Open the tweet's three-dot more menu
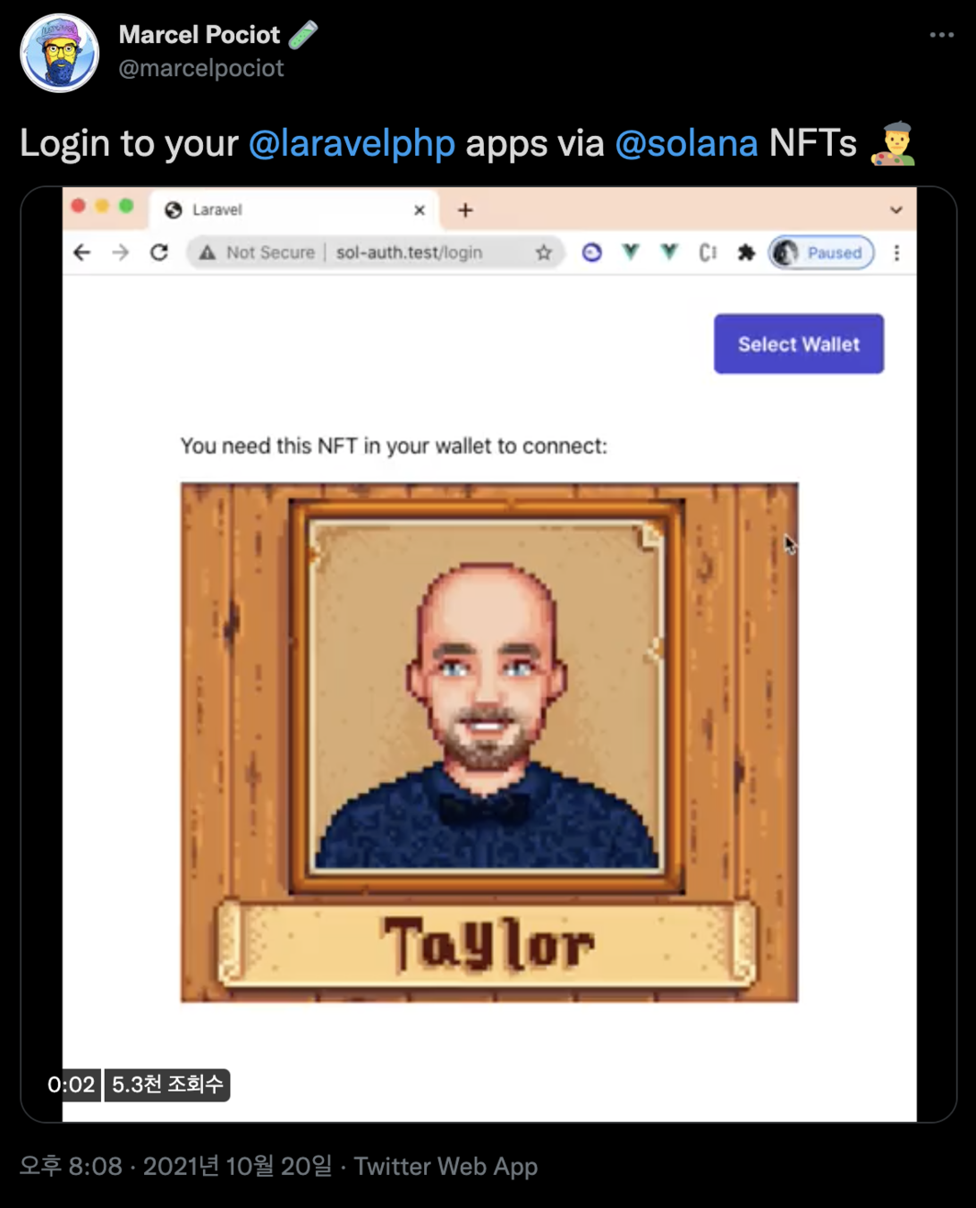Image resolution: width=976 pixels, height=1208 pixels. tap(941, 35)
